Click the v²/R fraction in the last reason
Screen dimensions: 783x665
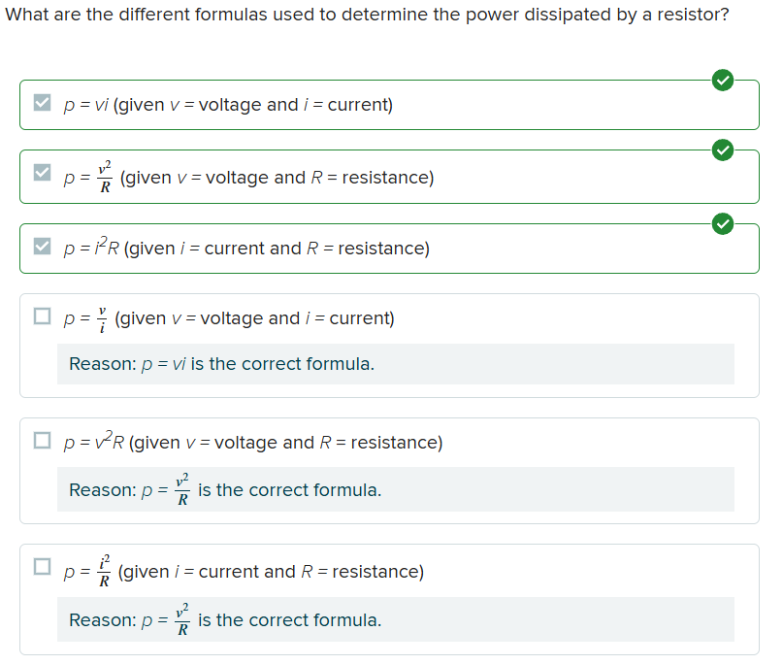tap(181, 620)
